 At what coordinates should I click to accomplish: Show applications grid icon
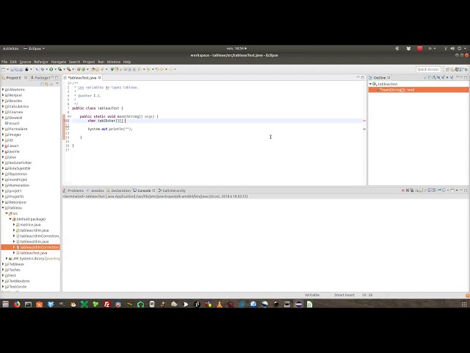pos(464,304)
